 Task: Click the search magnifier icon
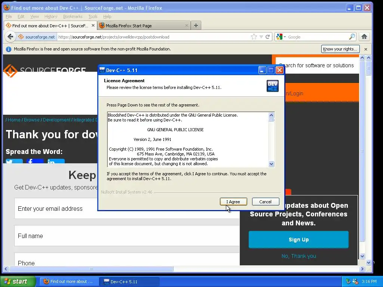click(352, 37)
